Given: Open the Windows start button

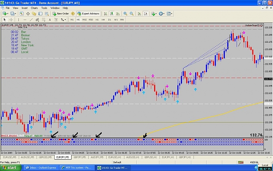Looking at the screenshot, I should 10,168.
